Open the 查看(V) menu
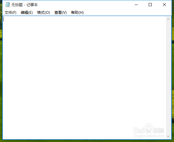 click(x=61, y=13)
